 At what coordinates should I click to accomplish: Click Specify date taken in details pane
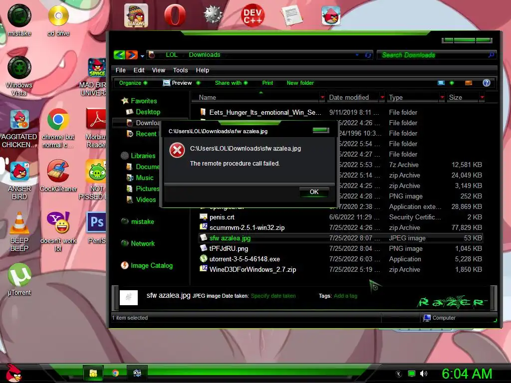click(273, 296)
